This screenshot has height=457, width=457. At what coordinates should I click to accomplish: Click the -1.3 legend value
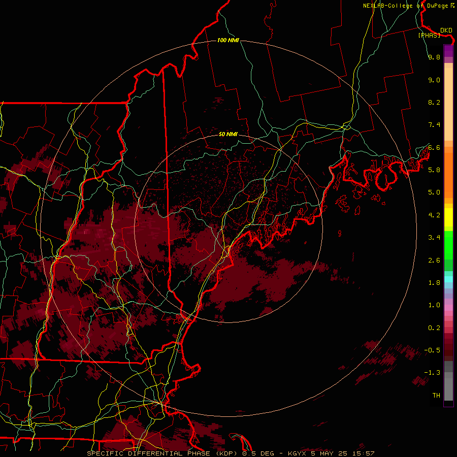coord(432,373)
